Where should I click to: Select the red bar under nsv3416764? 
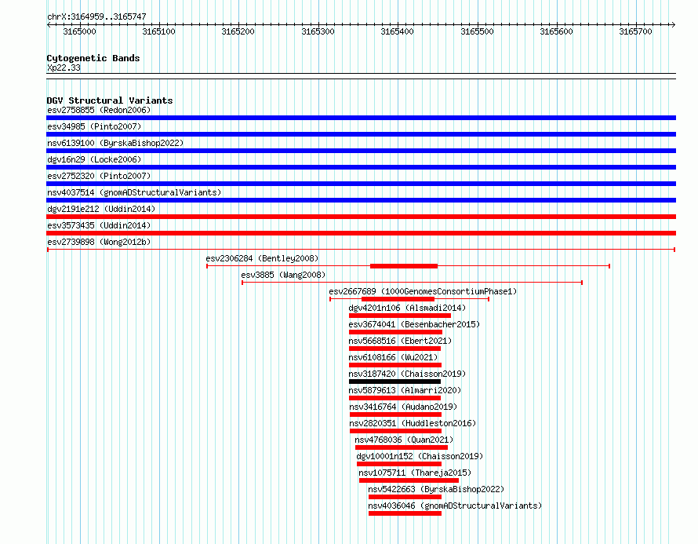coord(396,414)
